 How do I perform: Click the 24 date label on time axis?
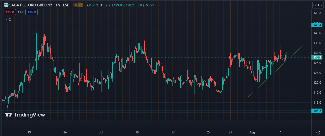click(x=209, y=132)
